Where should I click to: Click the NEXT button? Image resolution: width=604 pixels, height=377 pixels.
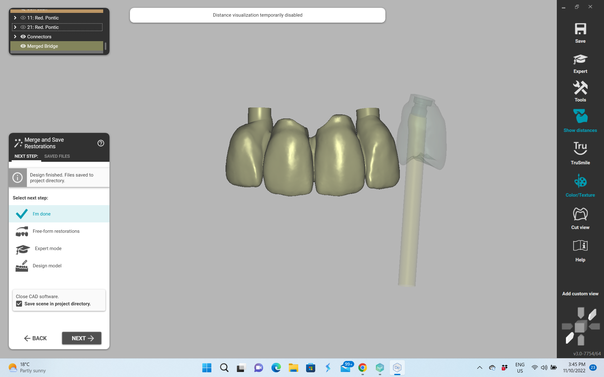tap(82, 338)
